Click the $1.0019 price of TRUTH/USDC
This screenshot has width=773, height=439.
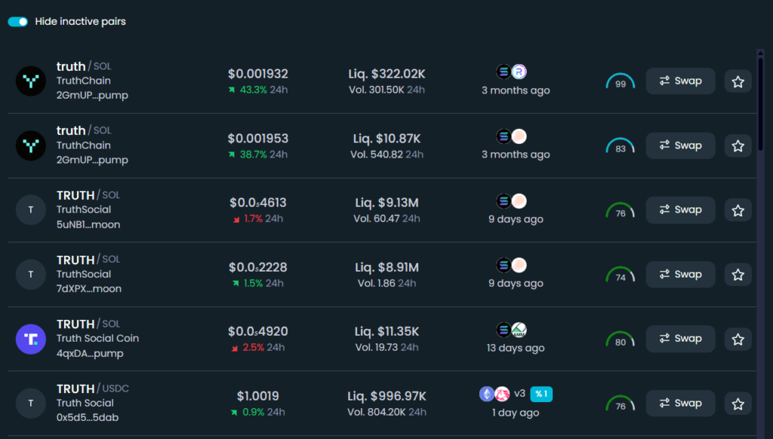coord(257,396)
